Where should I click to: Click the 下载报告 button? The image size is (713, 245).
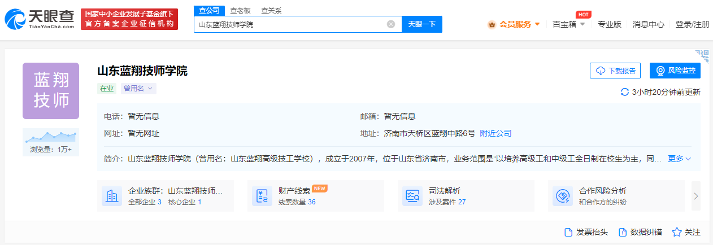(x=615, y=71)
